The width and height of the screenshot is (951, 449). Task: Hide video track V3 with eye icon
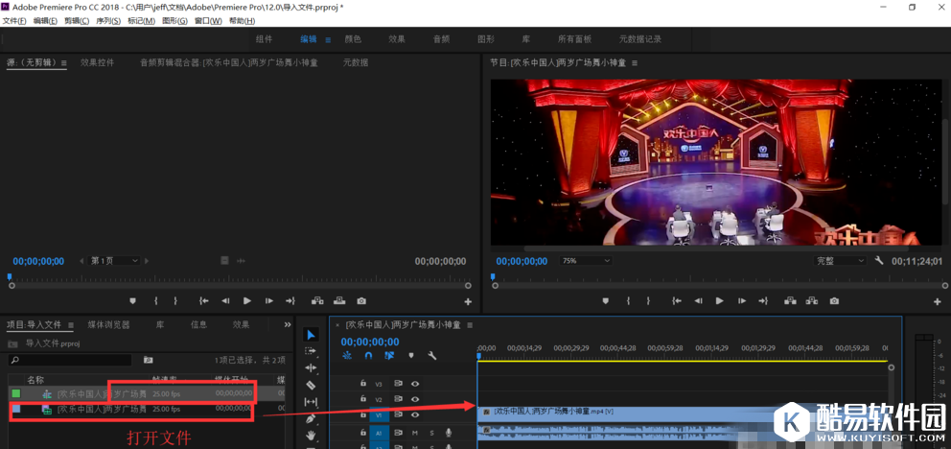[x=415, y=384]
